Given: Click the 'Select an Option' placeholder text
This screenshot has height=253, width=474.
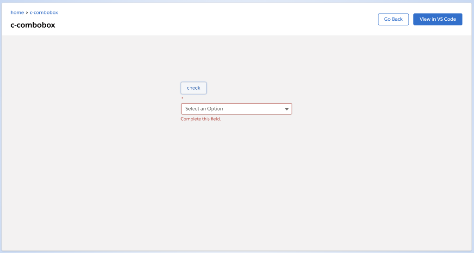Looking at the screenshot, I should coord(204,109).
